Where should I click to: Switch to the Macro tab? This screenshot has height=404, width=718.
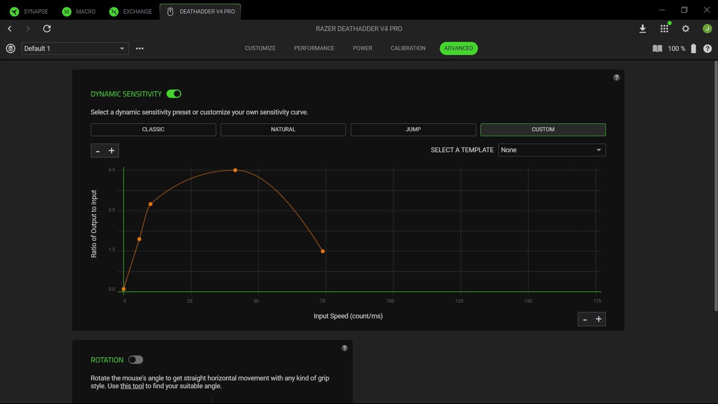coord(79,11)
